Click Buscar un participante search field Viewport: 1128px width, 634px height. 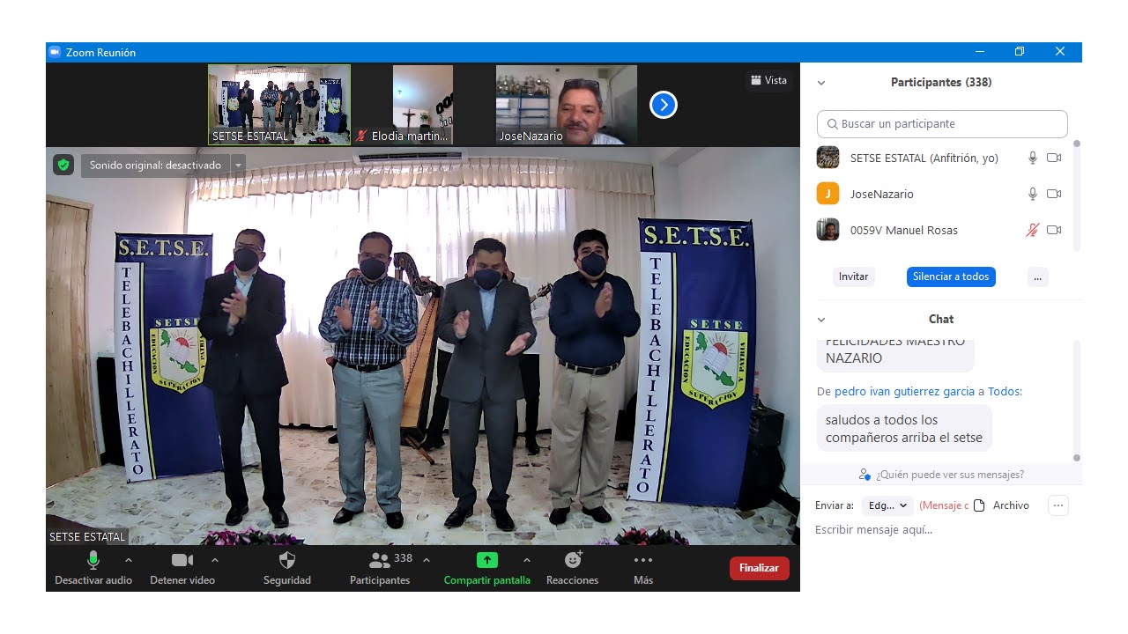pyautogui.click(x=942, y=124)
